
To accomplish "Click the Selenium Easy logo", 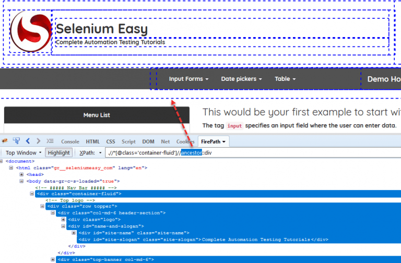I will coord(31,31).
